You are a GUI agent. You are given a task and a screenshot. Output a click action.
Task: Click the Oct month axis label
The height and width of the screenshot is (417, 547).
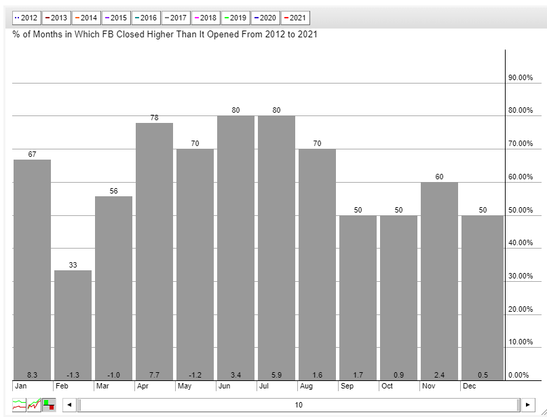388,386
